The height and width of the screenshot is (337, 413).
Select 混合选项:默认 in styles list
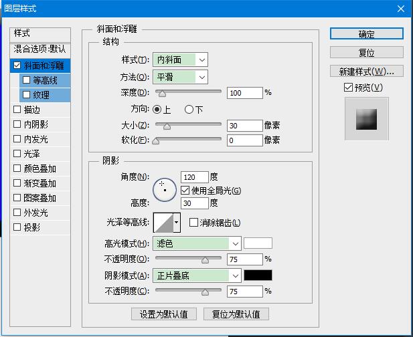point(40,49)
